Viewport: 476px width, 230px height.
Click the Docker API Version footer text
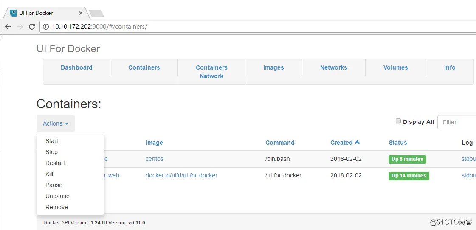coord(72,223)
